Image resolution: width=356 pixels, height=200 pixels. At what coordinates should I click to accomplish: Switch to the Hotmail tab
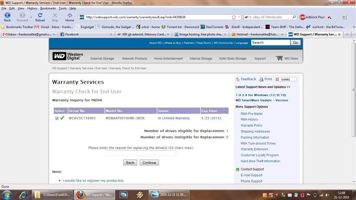(257, 34)
